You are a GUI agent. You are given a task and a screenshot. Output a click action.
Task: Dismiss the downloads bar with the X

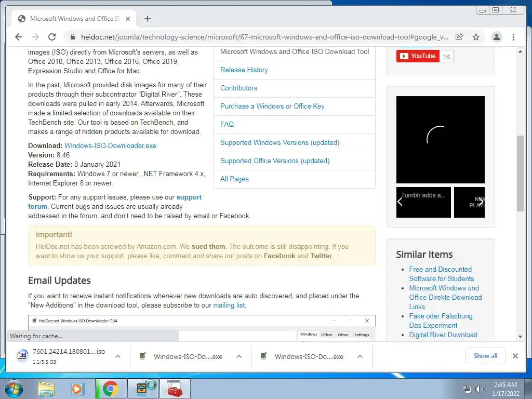coord(515,356)
